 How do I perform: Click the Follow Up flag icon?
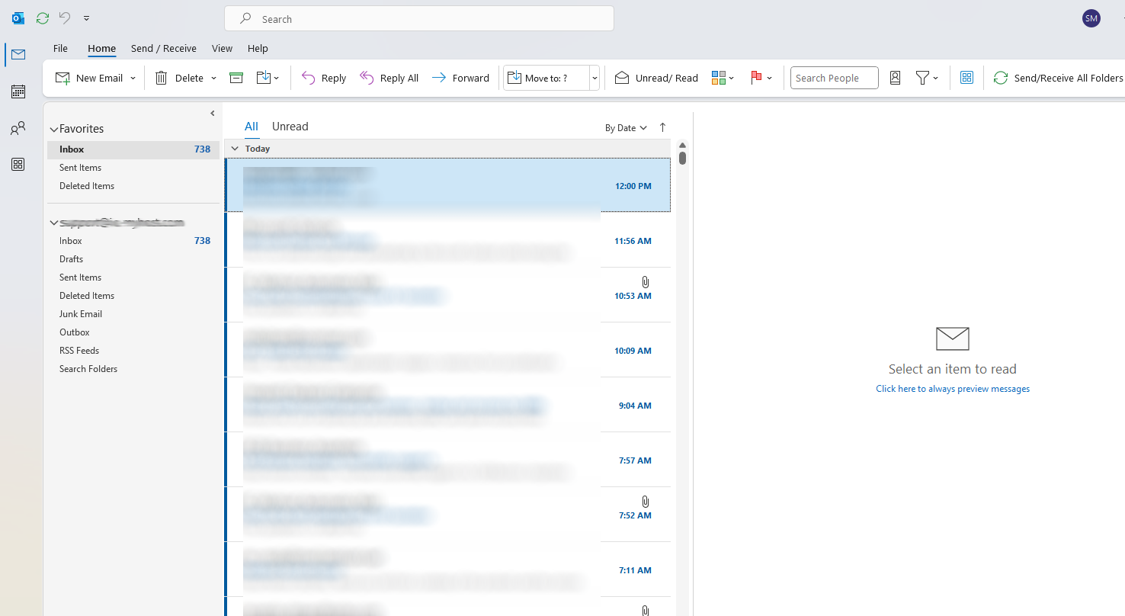[x=757, y=78]
